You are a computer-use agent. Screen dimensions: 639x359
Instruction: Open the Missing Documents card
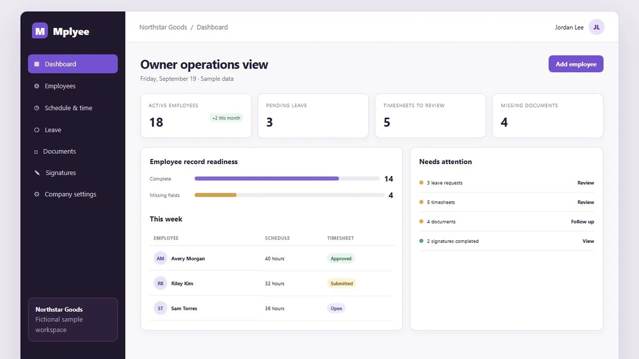click(x=548, y=116)
